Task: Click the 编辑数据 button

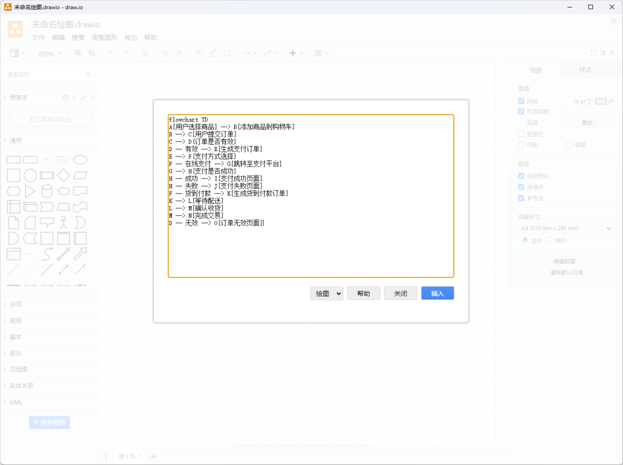Action: (566, 261)
